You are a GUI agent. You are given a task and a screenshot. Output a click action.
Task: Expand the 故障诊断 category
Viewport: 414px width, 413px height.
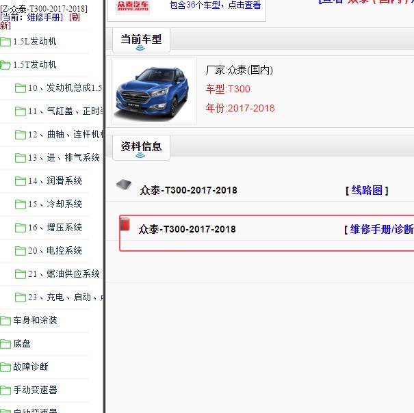(31, 367)
